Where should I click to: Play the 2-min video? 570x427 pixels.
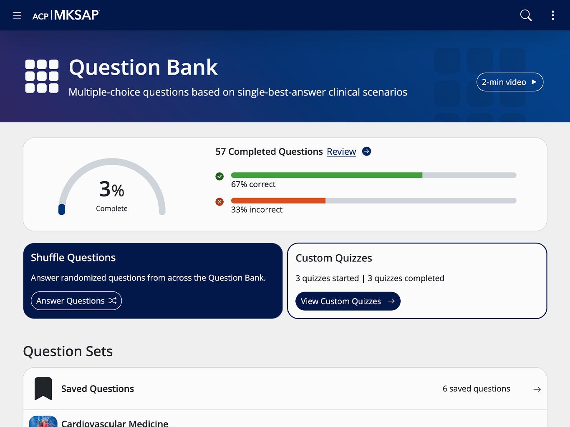[510, 82]
